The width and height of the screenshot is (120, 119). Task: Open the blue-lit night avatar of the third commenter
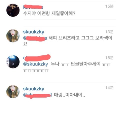13,62
